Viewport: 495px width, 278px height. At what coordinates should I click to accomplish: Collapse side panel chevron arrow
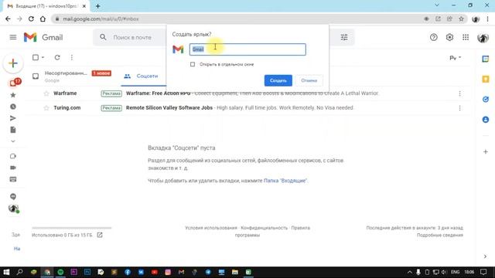tap(485, 256)
